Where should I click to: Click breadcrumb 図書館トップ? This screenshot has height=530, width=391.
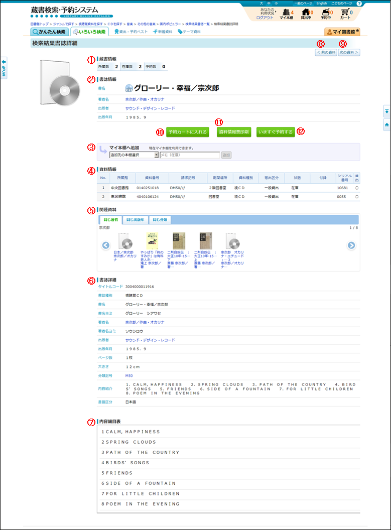40,24
